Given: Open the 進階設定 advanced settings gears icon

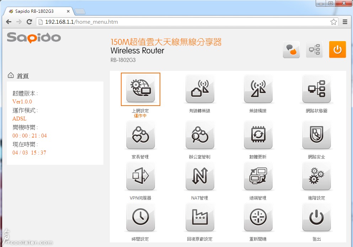Looking at the screenshot, I should tap(316, 176).
